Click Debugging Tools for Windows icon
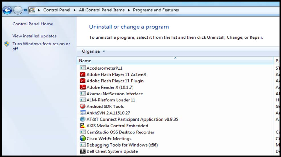281x157 pixels. [83, 145]
